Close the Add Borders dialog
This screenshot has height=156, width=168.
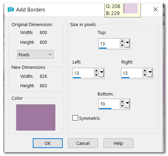[x=155, y=9]
